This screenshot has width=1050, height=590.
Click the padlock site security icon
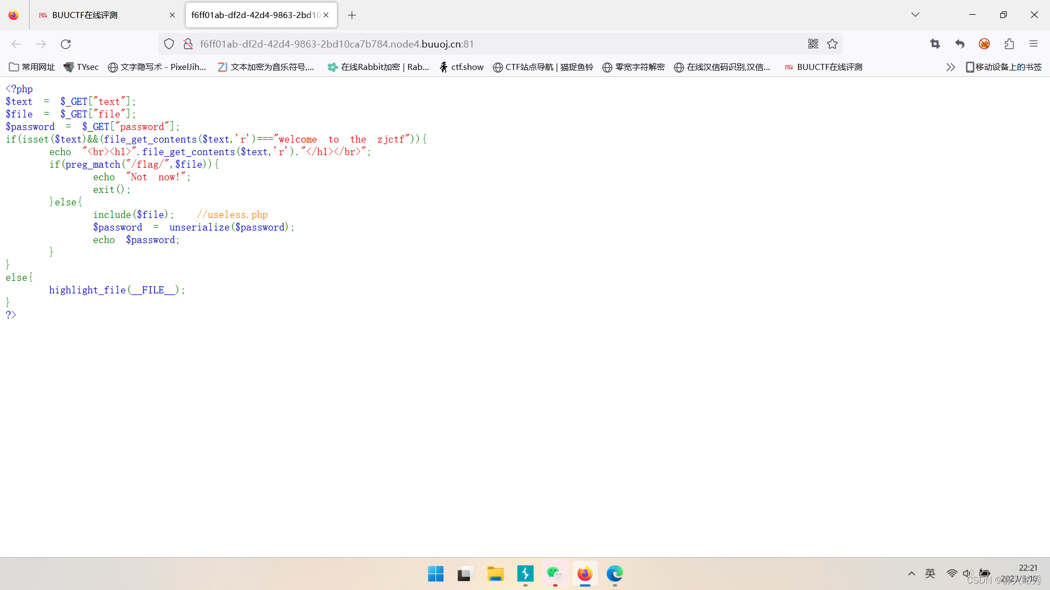[x=188, y=44]
